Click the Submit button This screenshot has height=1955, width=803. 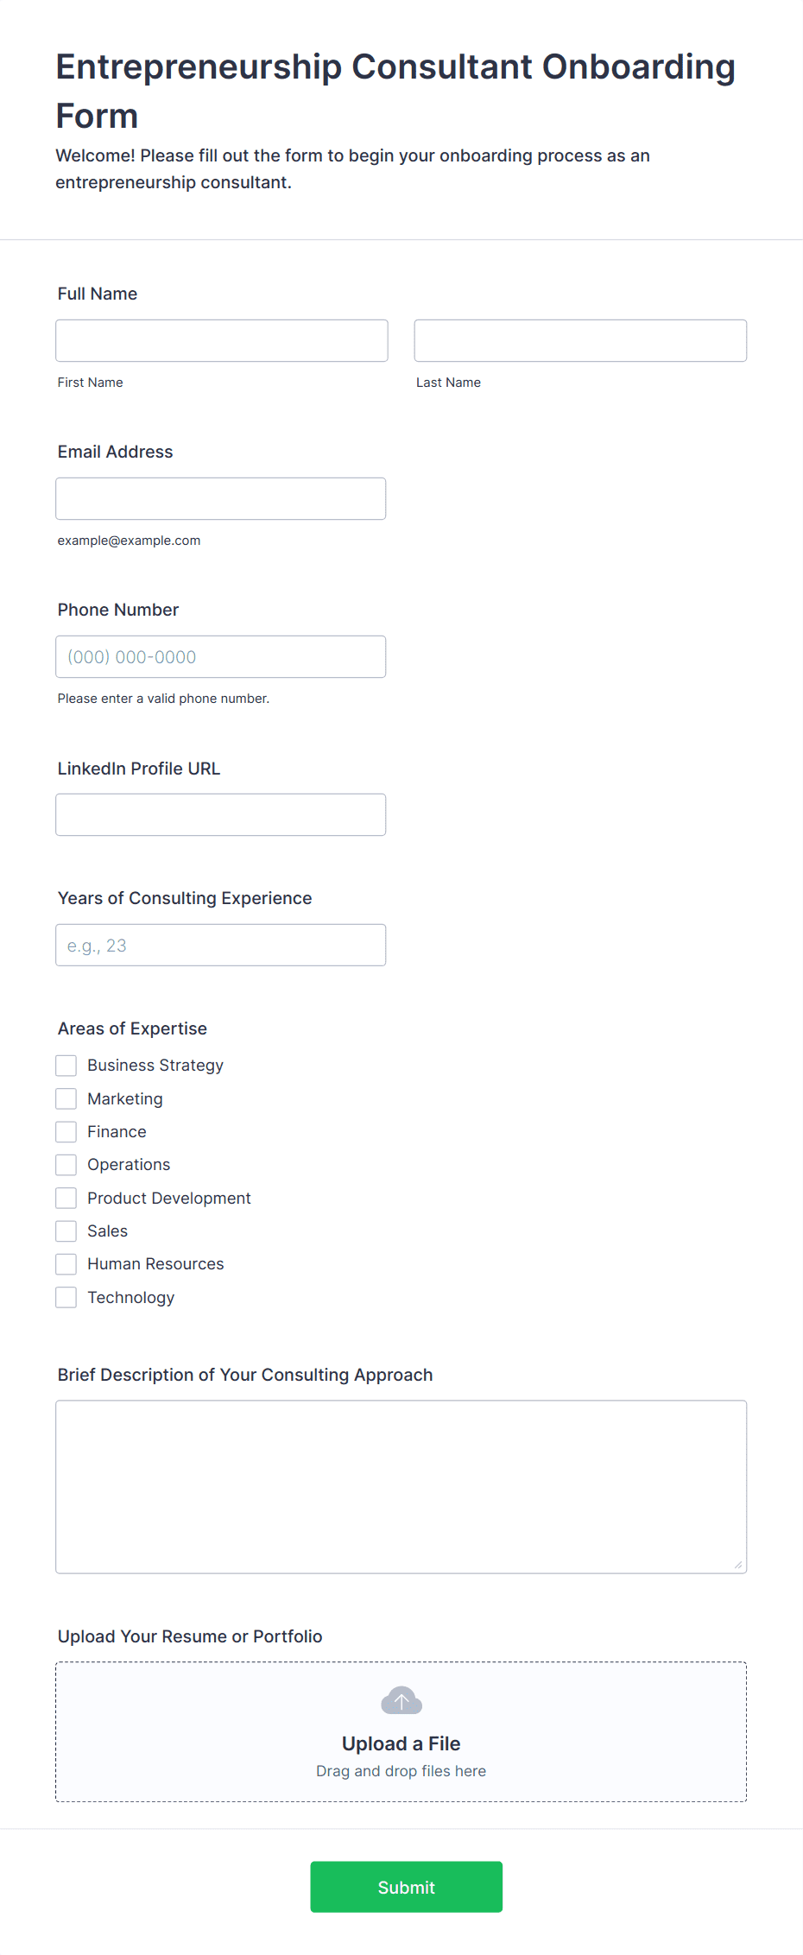pyautogui.click(x=407, y=1887)
